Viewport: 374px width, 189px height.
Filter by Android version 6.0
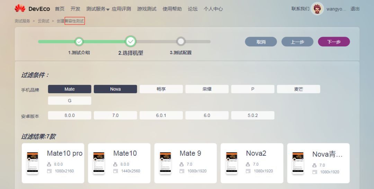click(207, 115)
